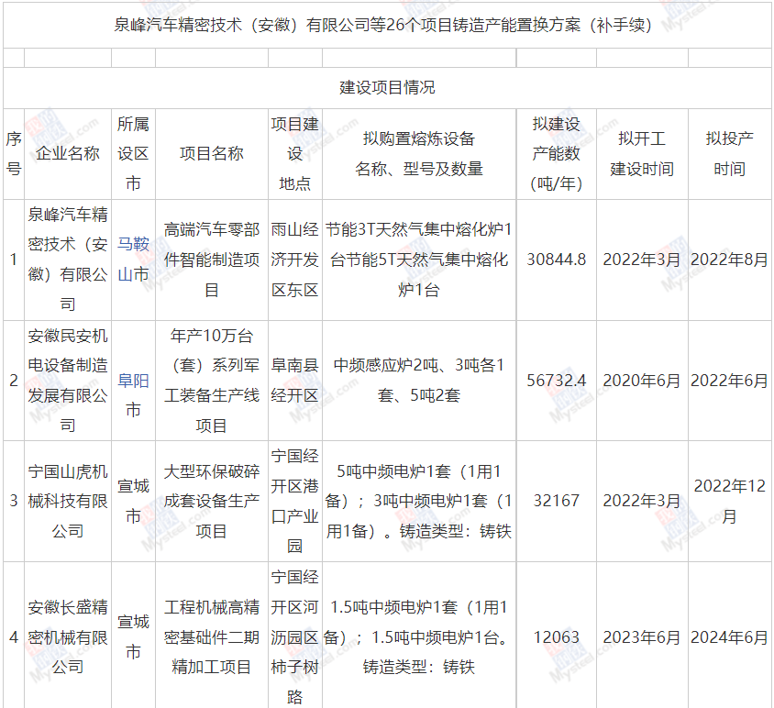Select the 拟建设产能数(吨/年) header
Viewport: 774px width, 708px height.
[557, 153]
